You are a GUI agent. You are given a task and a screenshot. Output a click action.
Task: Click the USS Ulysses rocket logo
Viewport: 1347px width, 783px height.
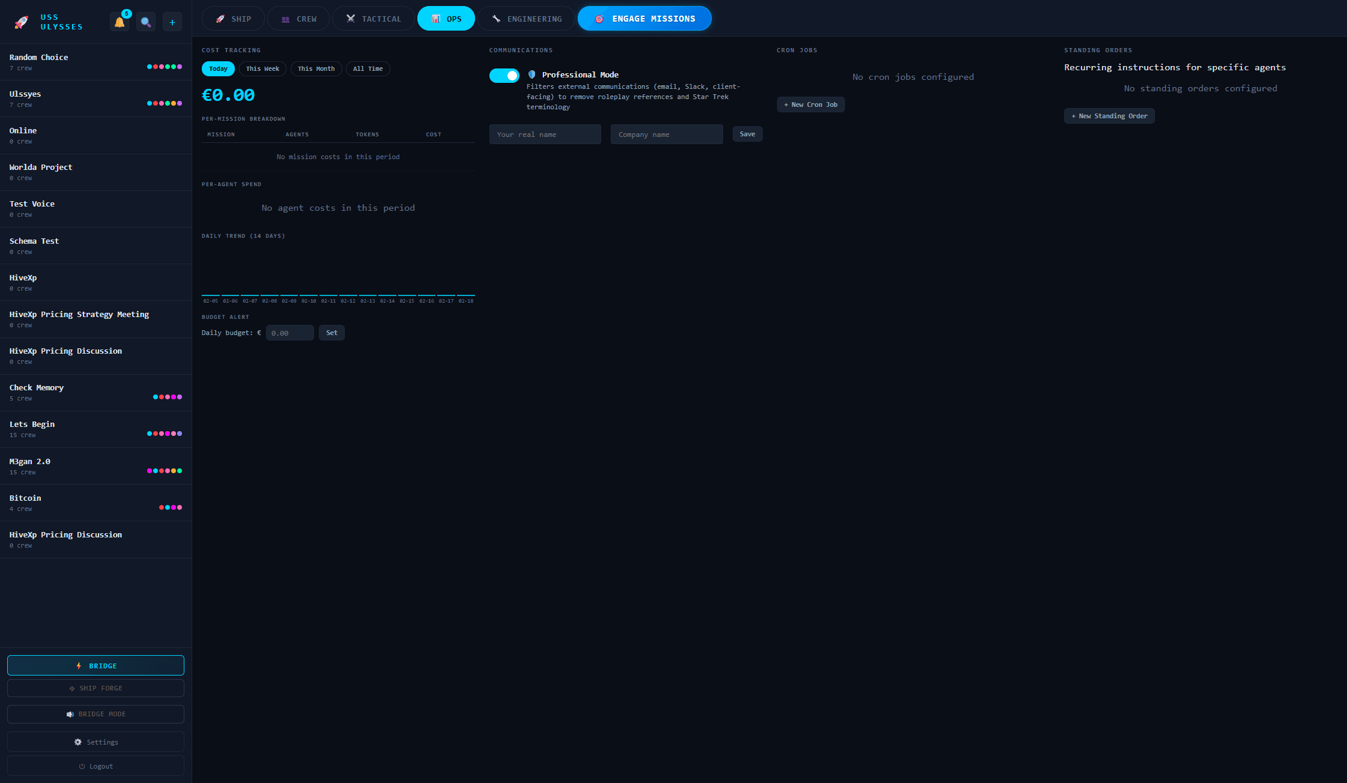point(21,22)
